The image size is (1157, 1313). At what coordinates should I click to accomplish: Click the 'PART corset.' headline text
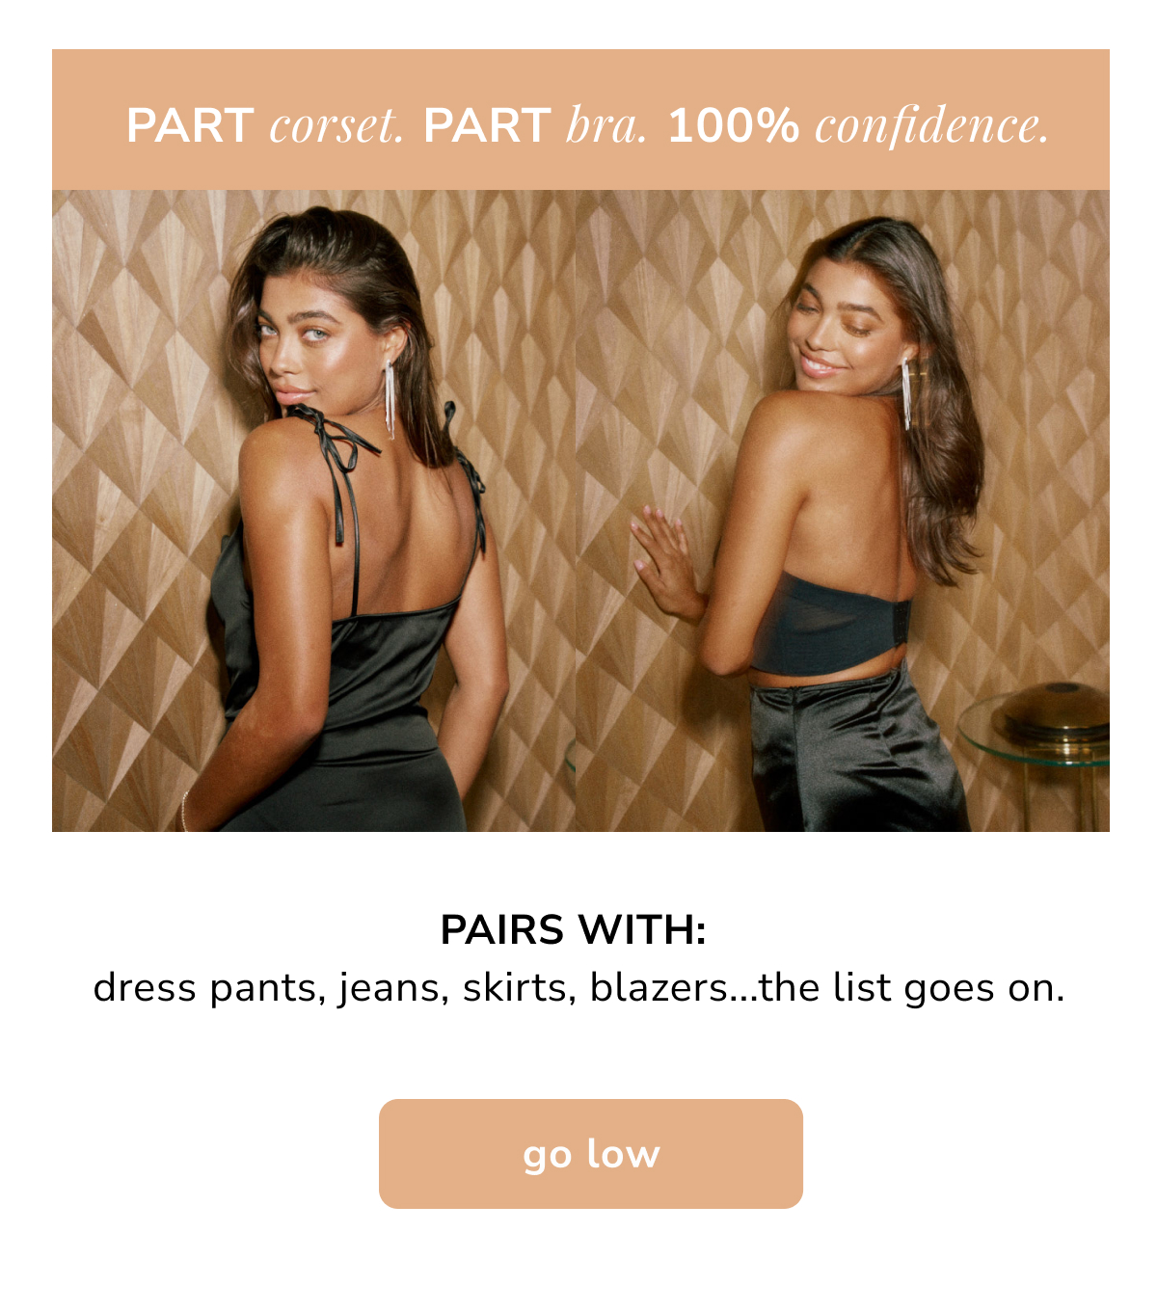[265, 125]
